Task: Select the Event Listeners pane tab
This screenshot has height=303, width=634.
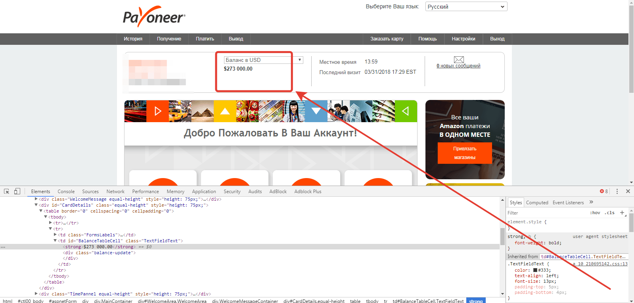Action: pyautogui.click(x=568, y=202)
